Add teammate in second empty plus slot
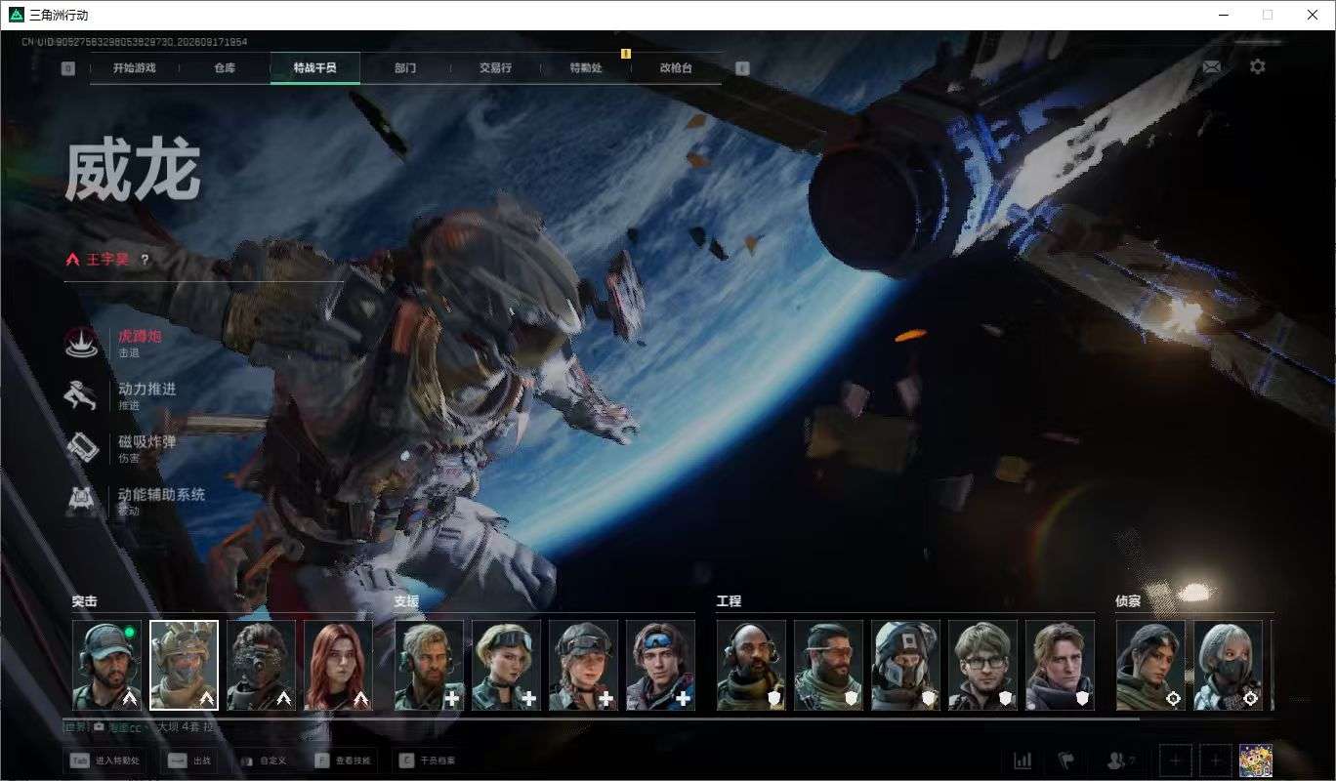This screenshot has width=1336, height=781. tap(1215, 760)
